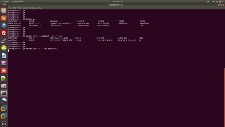
Task: Open the File menu
Action: click(10, 8)
